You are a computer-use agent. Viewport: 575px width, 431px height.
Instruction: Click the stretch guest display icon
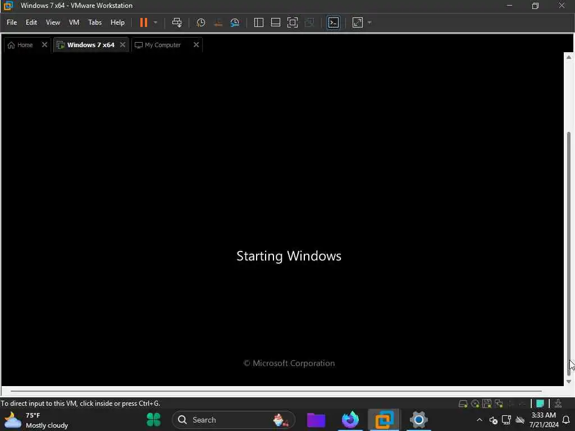(358, 22)
